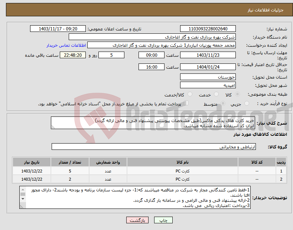Click the remaining days field showing 5

tap(111, 55)
